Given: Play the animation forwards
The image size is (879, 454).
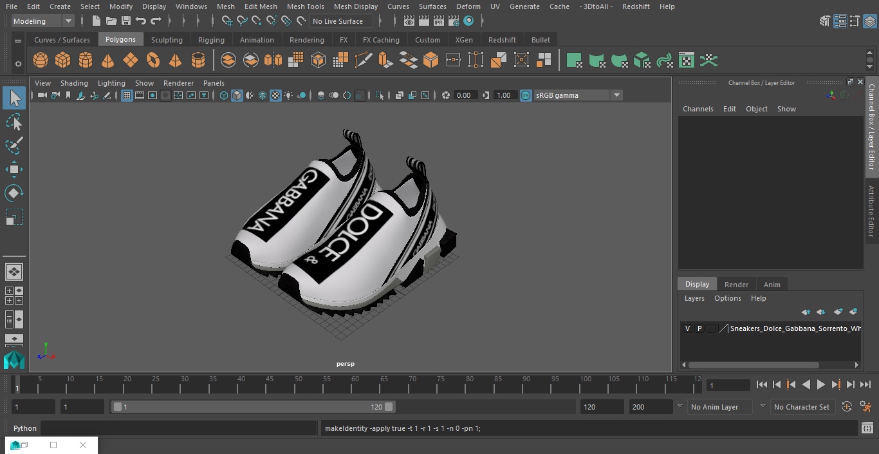Looking at the screenshot, I should (x=821, y=384).
